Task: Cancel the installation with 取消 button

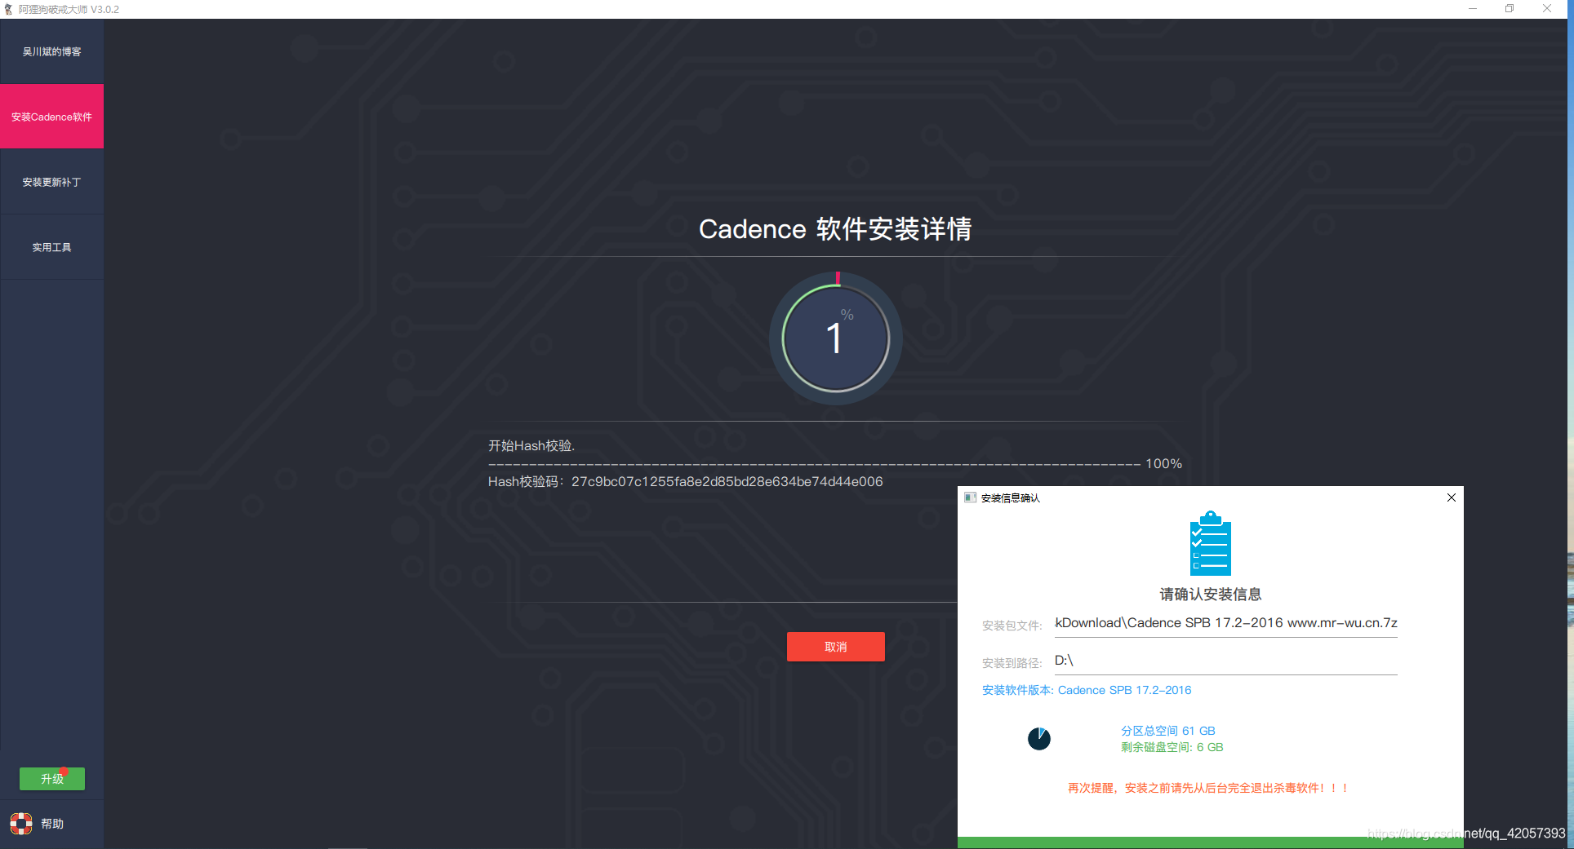Action: pos(835,647)
